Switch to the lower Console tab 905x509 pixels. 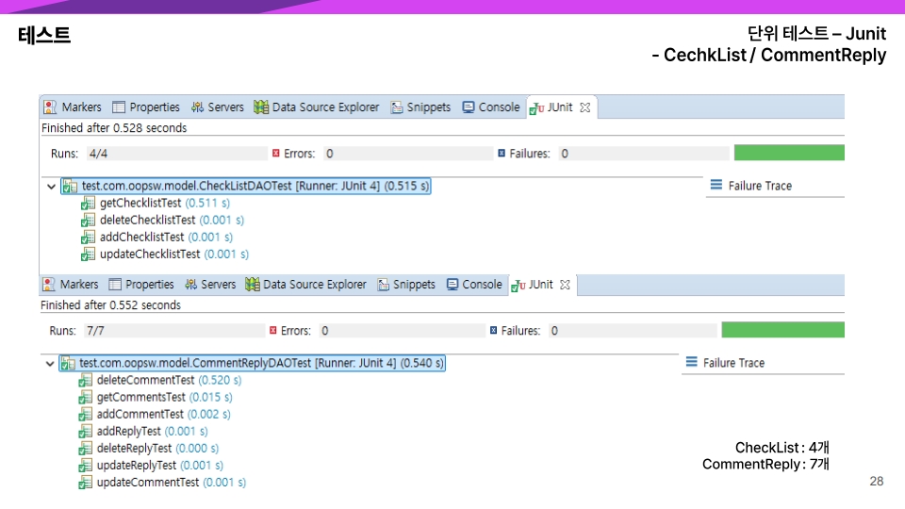(x=474, y=285)
